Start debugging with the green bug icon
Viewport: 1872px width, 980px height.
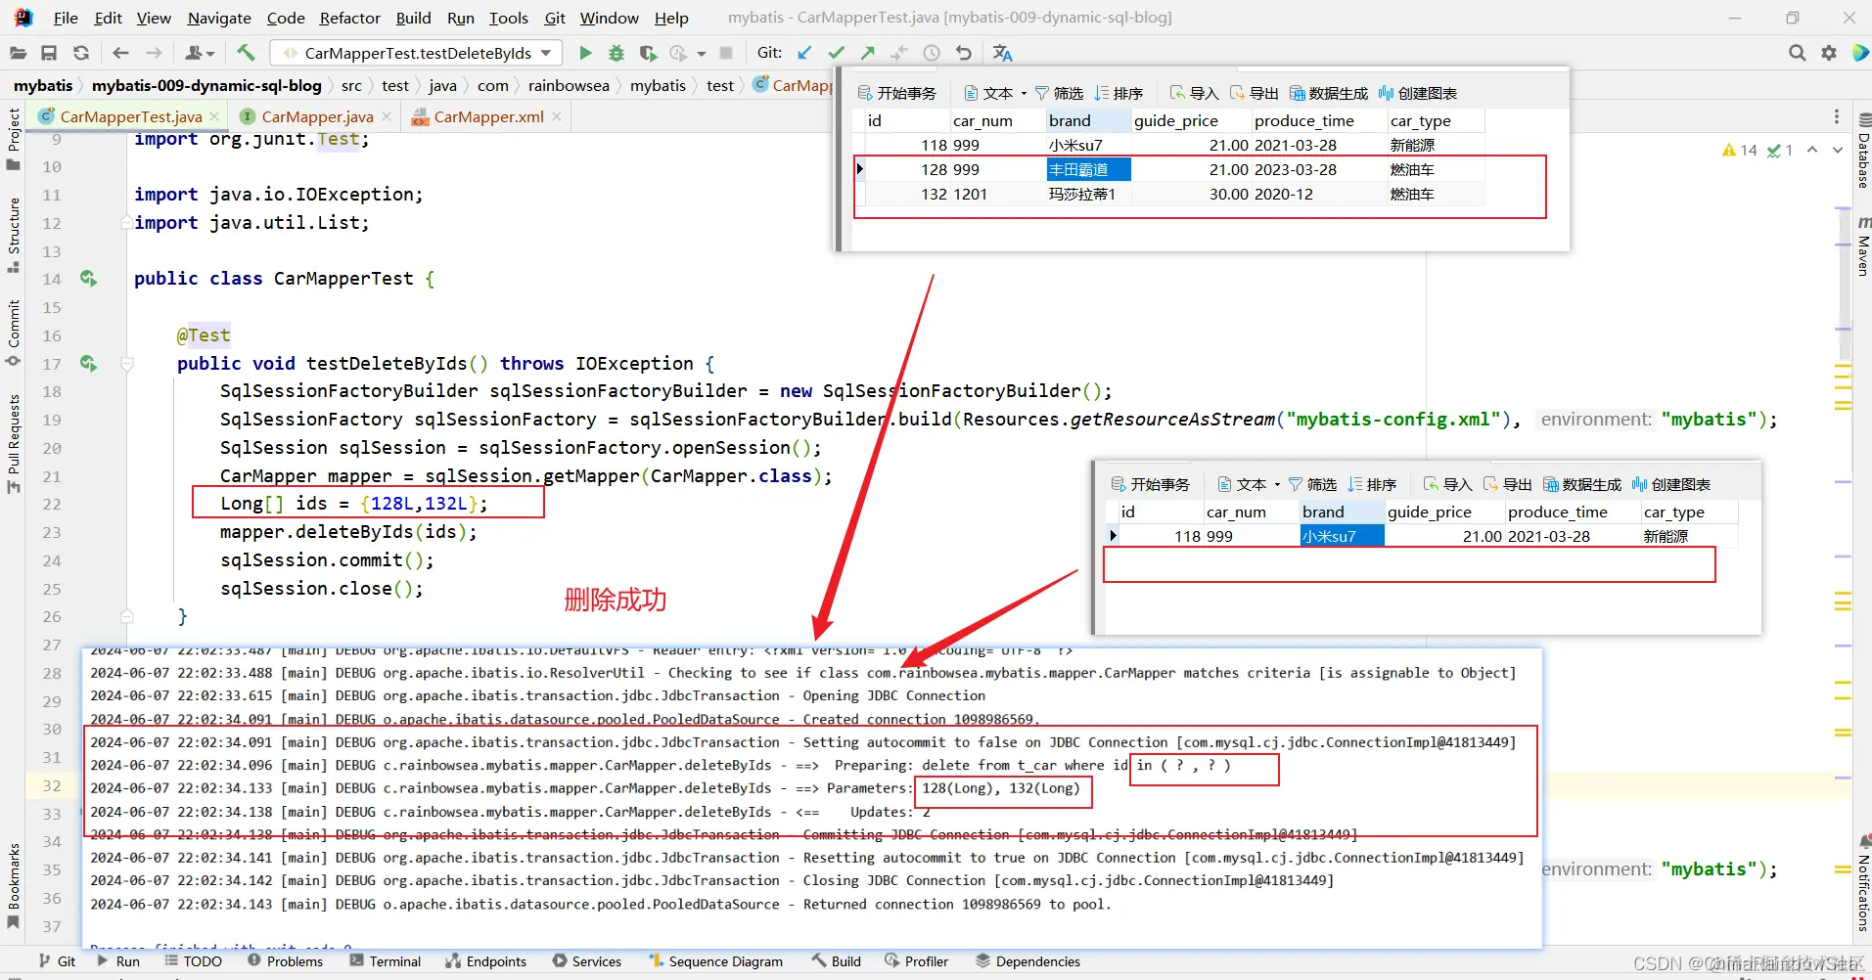(616, 53)
